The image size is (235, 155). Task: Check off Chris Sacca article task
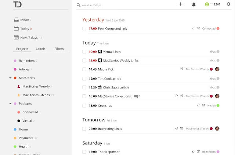pos(84,87)
